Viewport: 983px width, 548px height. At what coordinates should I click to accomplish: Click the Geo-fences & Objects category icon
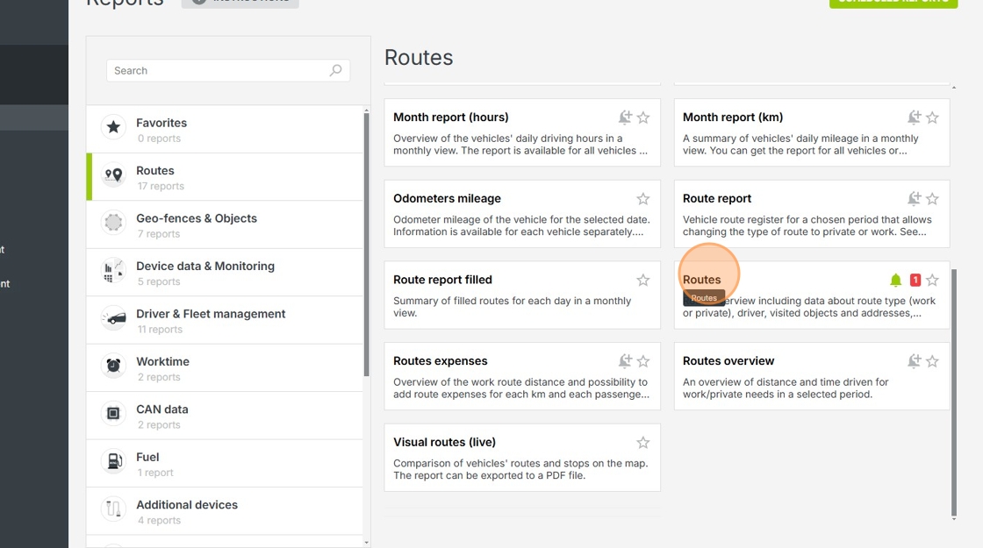pos(113,224)
